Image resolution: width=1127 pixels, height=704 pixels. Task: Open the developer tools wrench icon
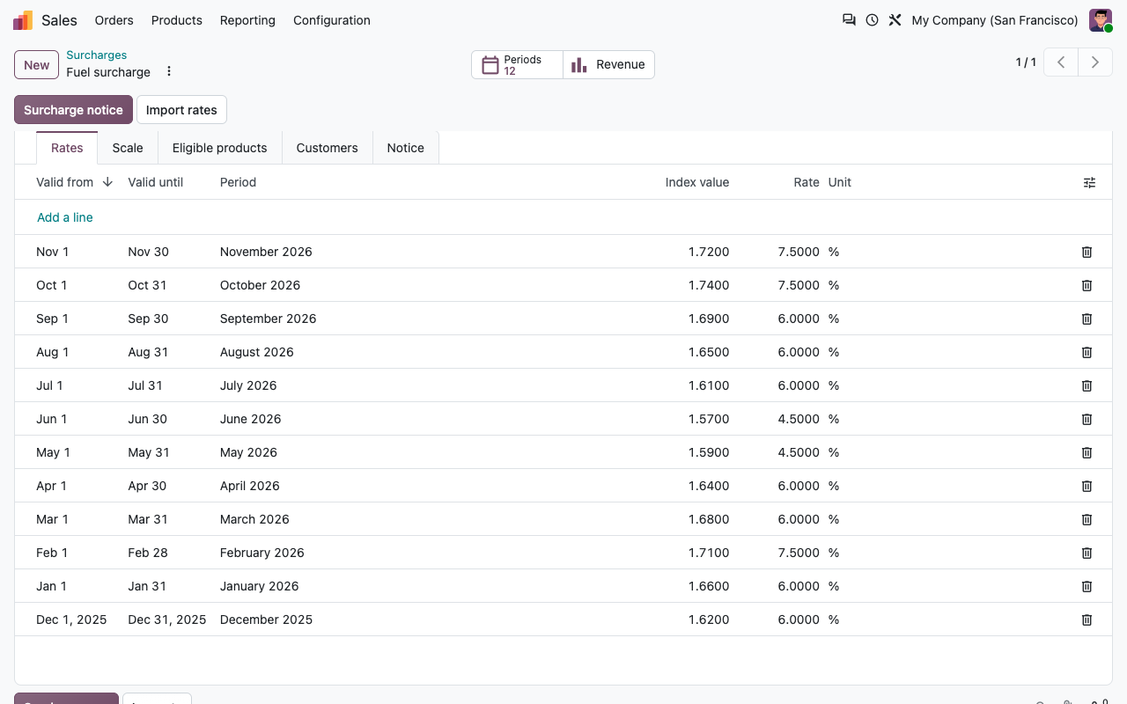tap(895, 20)
